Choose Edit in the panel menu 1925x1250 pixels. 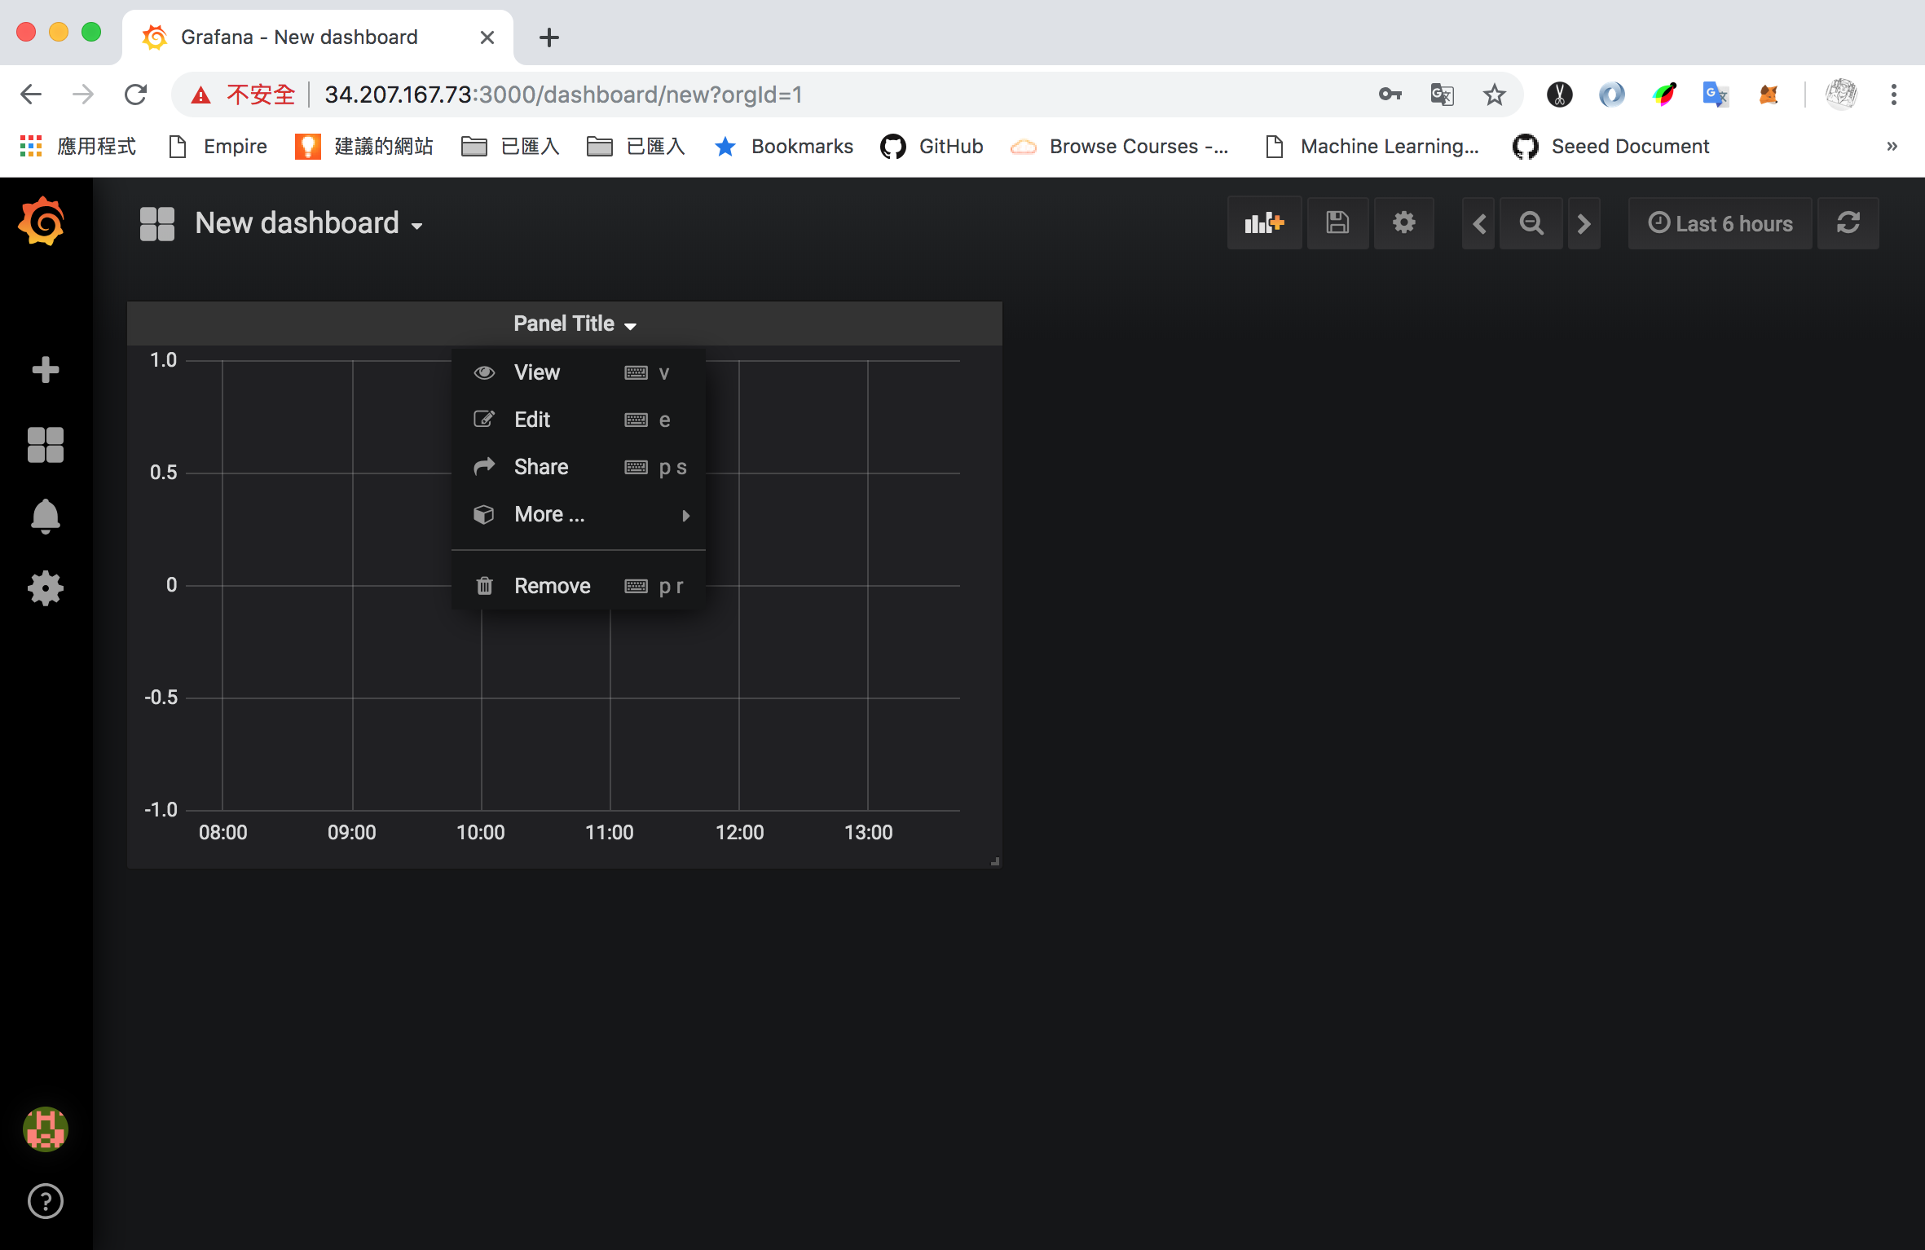pyautogui.click(x=579, y=420)
